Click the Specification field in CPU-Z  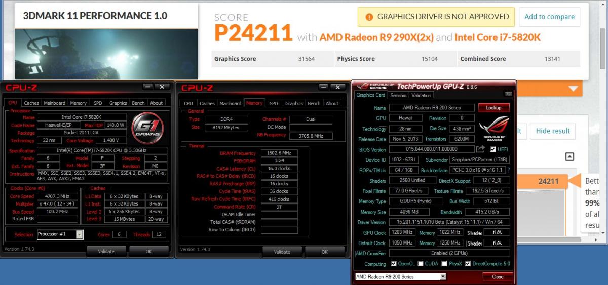(102, 151)
